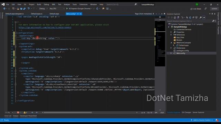Click Collapse All icon in Solution Explorer
This screenshot has width=221, height=124.
click(x=193, y=18)
